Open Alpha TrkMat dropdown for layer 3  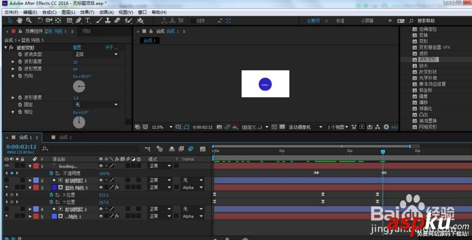[193, 188]
